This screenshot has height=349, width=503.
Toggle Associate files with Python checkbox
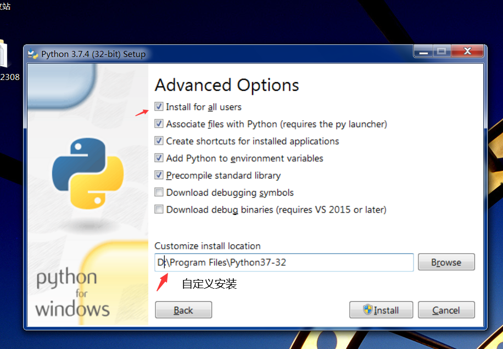tap(159, 124)
